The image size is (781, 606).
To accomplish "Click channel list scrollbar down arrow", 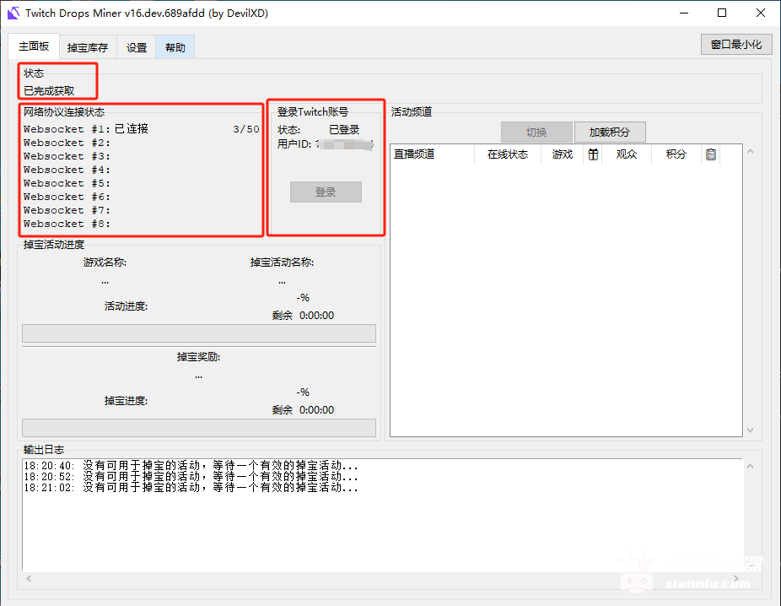I will point(750,430).
